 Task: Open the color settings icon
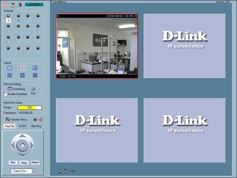[x=13, y=5]
